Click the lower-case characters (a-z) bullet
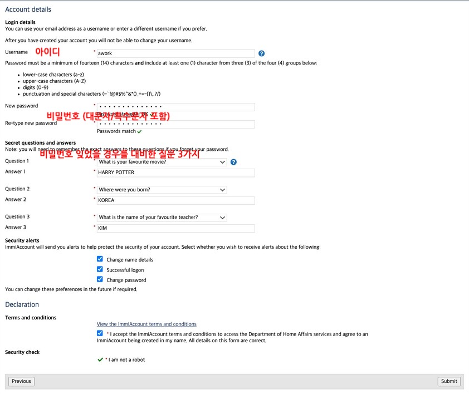 point(53,75)
